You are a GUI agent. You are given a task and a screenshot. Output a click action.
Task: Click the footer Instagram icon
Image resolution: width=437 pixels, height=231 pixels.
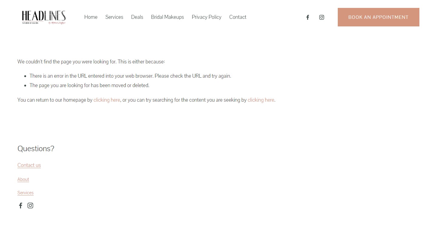(30, 206)
